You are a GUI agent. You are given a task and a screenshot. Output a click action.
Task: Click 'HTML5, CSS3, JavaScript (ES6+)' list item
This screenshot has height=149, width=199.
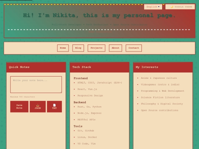tap(100, 83)
